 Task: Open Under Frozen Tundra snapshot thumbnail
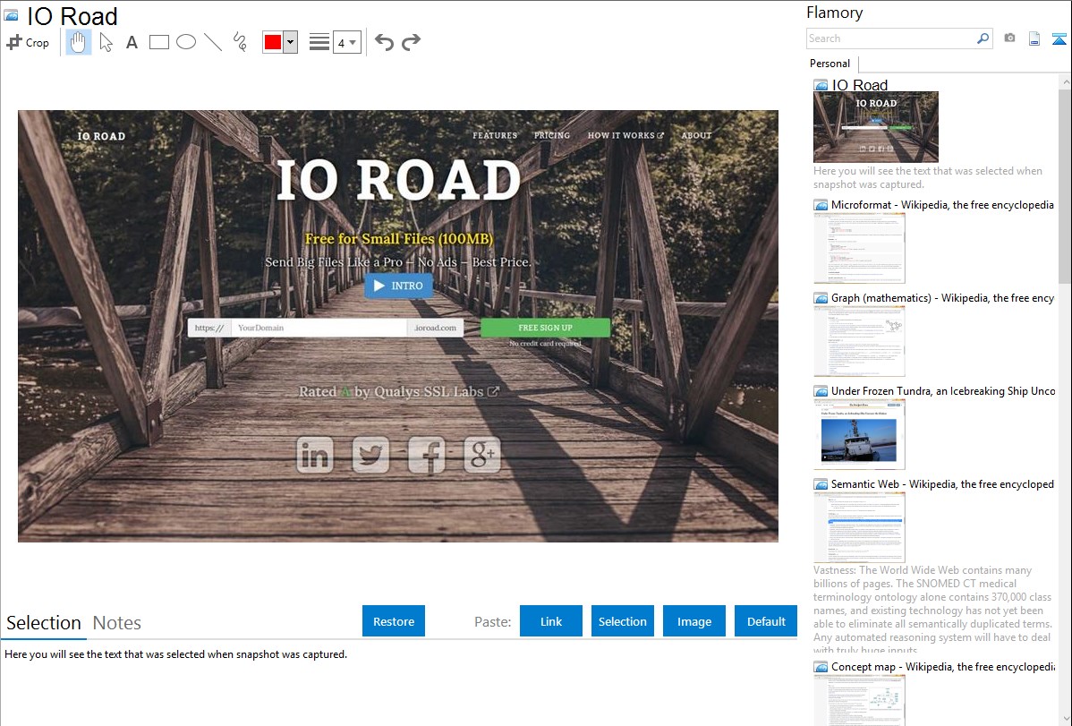click(859, 434)
